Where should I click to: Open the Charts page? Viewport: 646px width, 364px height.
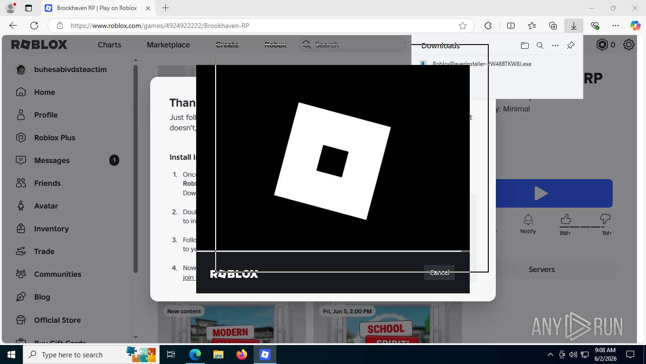pyautogui.click(x=109, y=45)
